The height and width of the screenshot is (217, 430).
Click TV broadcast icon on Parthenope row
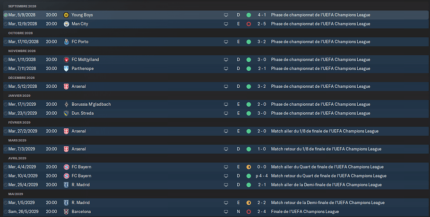coord(226,69)
